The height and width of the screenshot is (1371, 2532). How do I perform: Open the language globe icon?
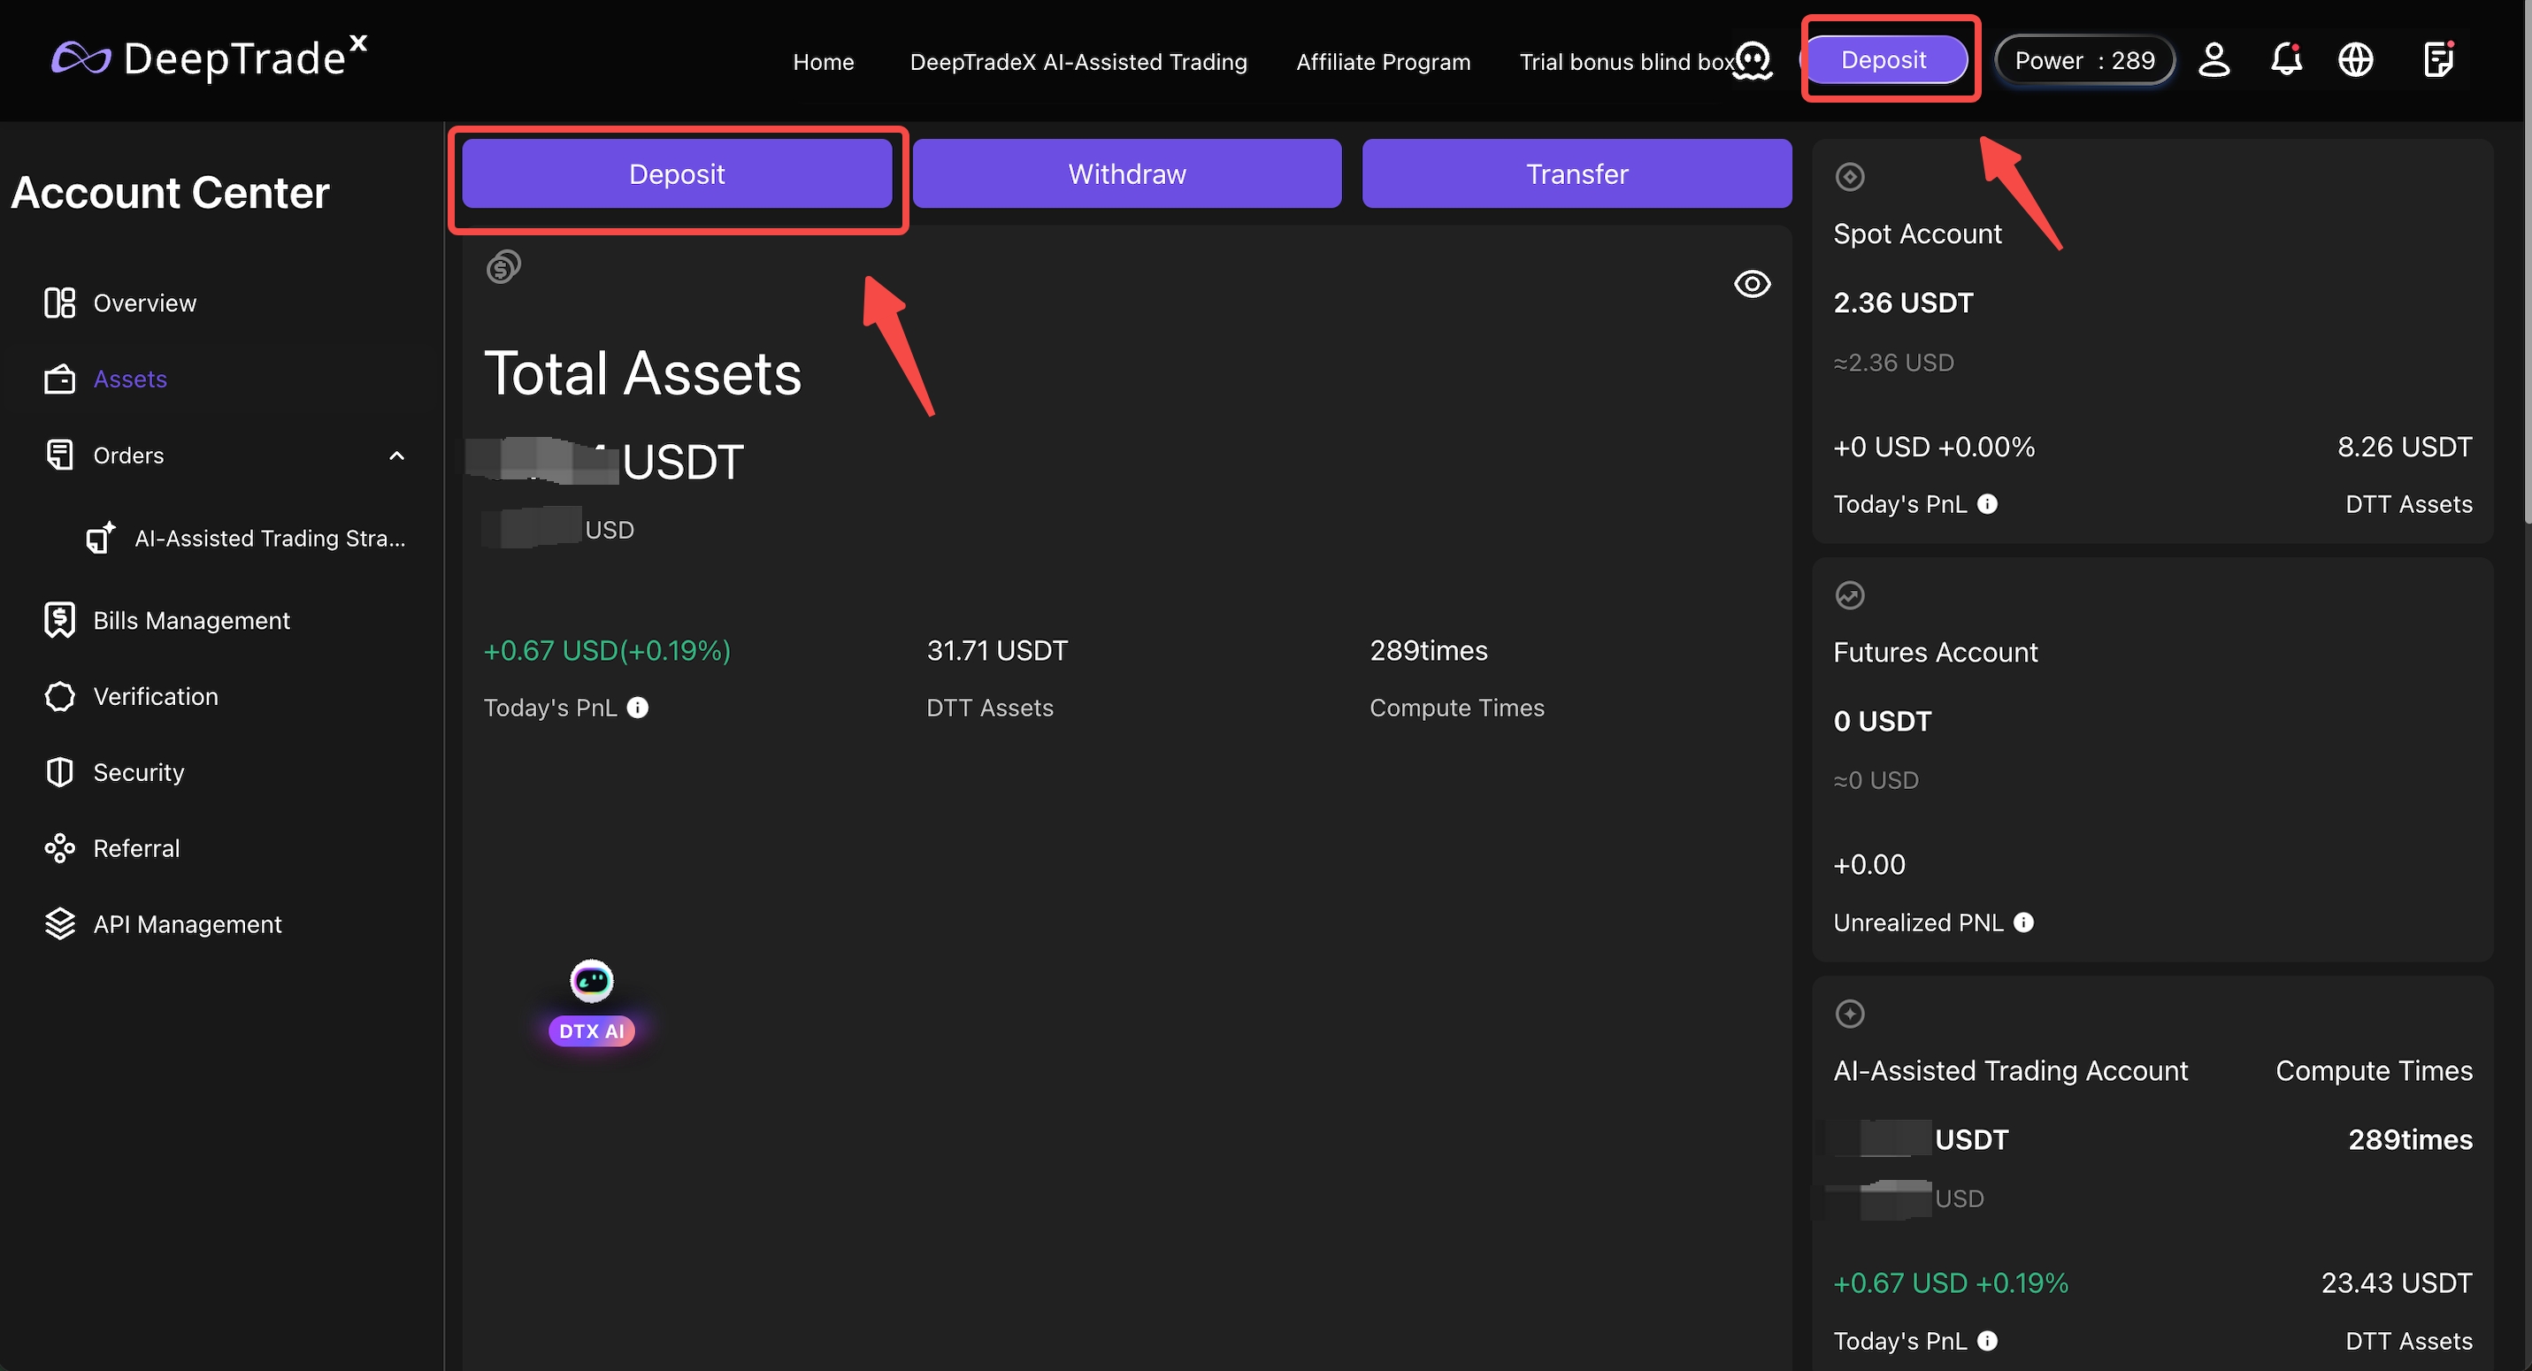tap(2355, 60)
